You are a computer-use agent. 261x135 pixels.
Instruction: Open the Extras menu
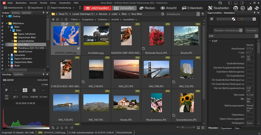[53, 3]
